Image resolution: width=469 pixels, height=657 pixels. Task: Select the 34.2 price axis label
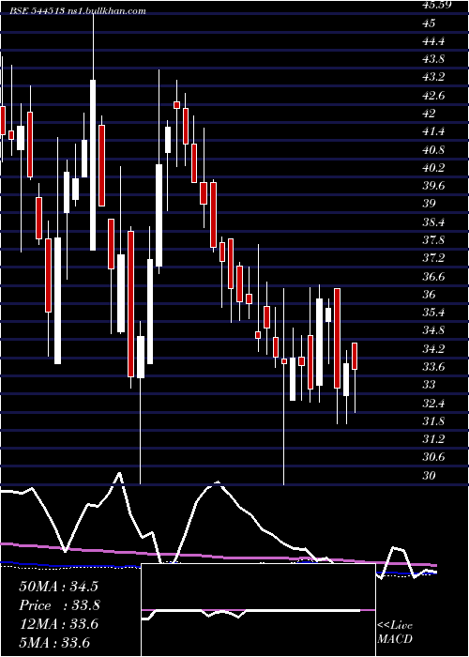(433, 348)
